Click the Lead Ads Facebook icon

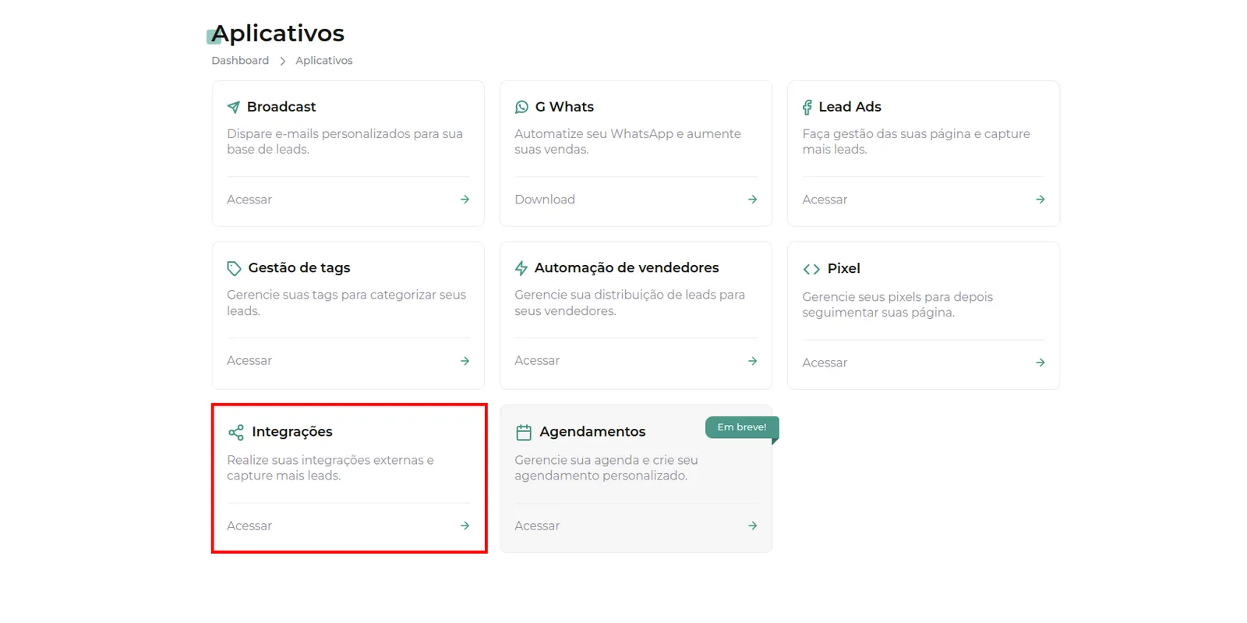click(x=807, y=107)
